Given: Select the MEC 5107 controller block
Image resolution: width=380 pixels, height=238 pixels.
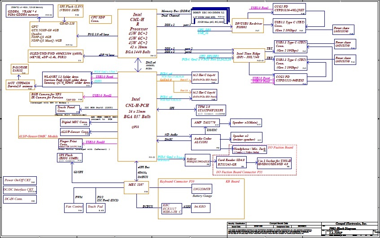Looking at the screenshot, I should [137, 185].
